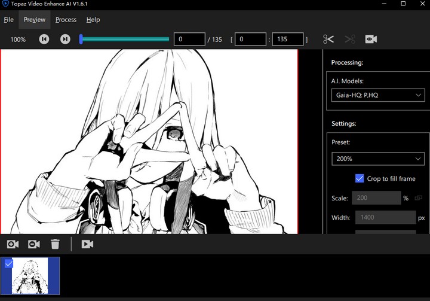Start processing with the video play icon
Viewport: 430px width, 301px height.
pyautogui.click(x=87, y=244)
